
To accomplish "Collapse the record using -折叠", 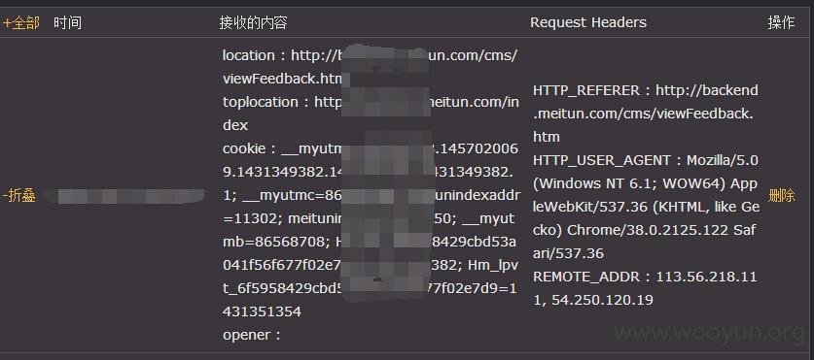I will tap(19, 196).
